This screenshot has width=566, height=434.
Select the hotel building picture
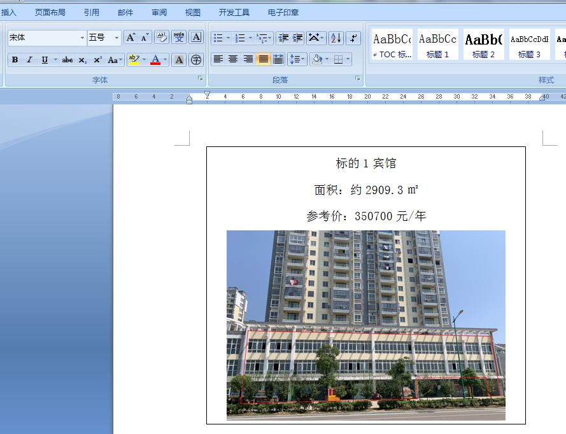coord(365,325)
